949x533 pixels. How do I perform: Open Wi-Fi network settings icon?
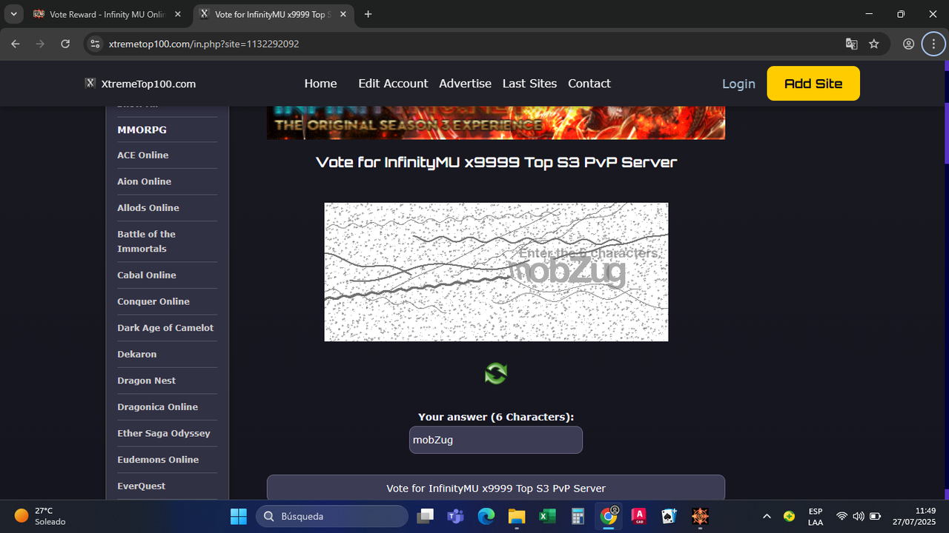[x=841, y=516]
